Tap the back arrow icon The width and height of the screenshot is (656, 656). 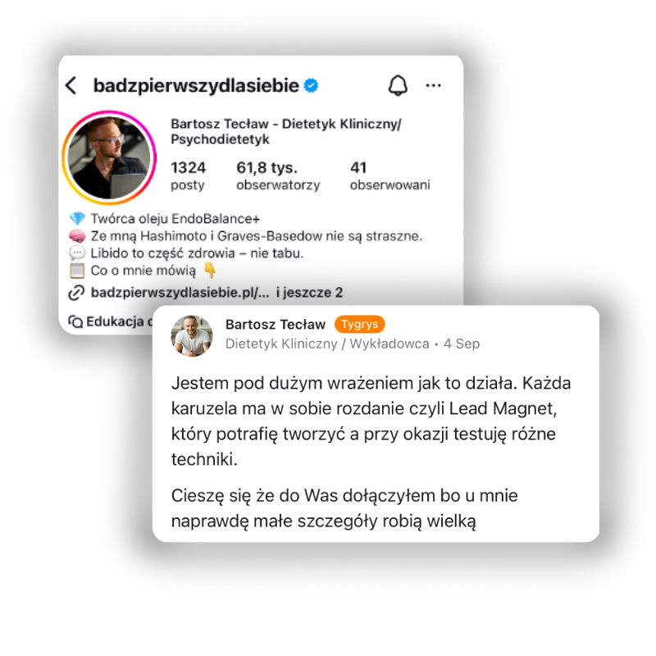(71, 85)
